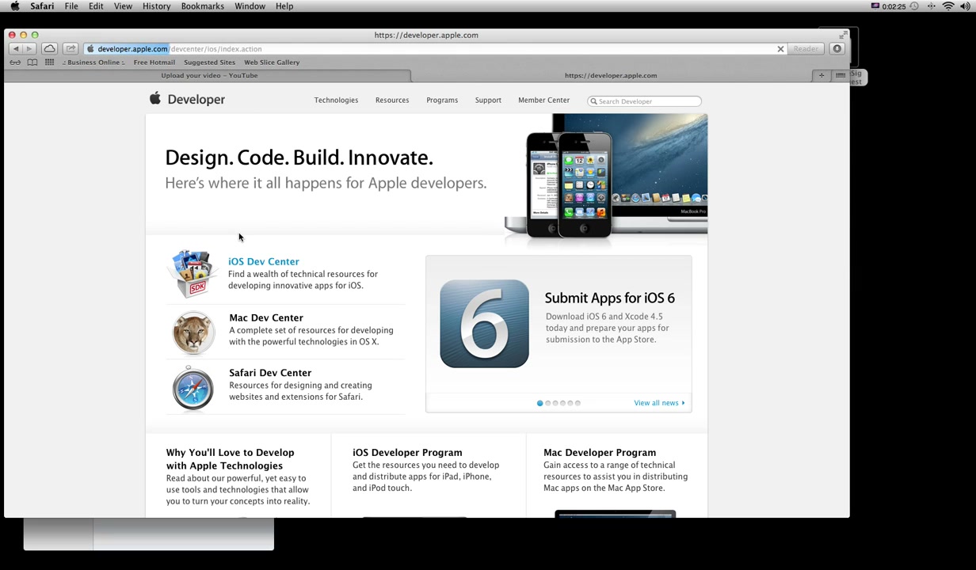
Task: Go to the Apple Developer logo
Action: coord(187,100)
